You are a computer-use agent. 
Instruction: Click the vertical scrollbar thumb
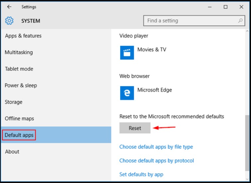(247, 143)
